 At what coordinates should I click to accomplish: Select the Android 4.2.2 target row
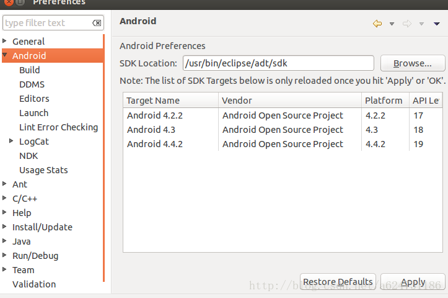point(283,115)
